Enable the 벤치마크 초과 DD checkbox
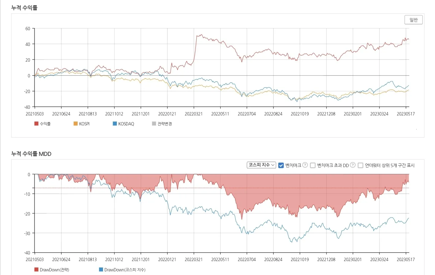 tap(313, 165)
